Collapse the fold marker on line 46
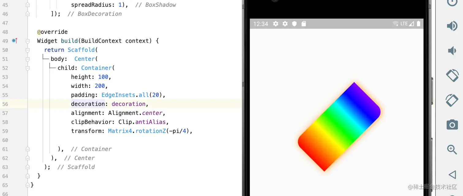 (28, 14)
